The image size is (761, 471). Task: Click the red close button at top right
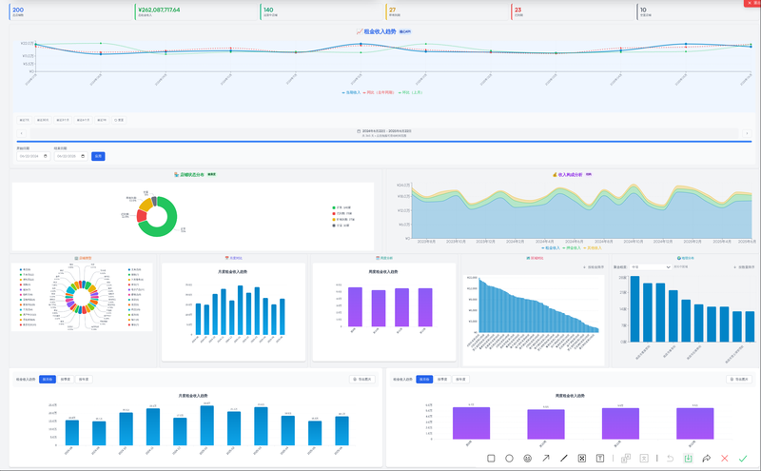[752, 3]
